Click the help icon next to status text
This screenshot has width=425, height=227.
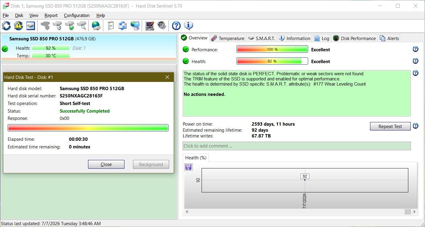pos(416,73)
